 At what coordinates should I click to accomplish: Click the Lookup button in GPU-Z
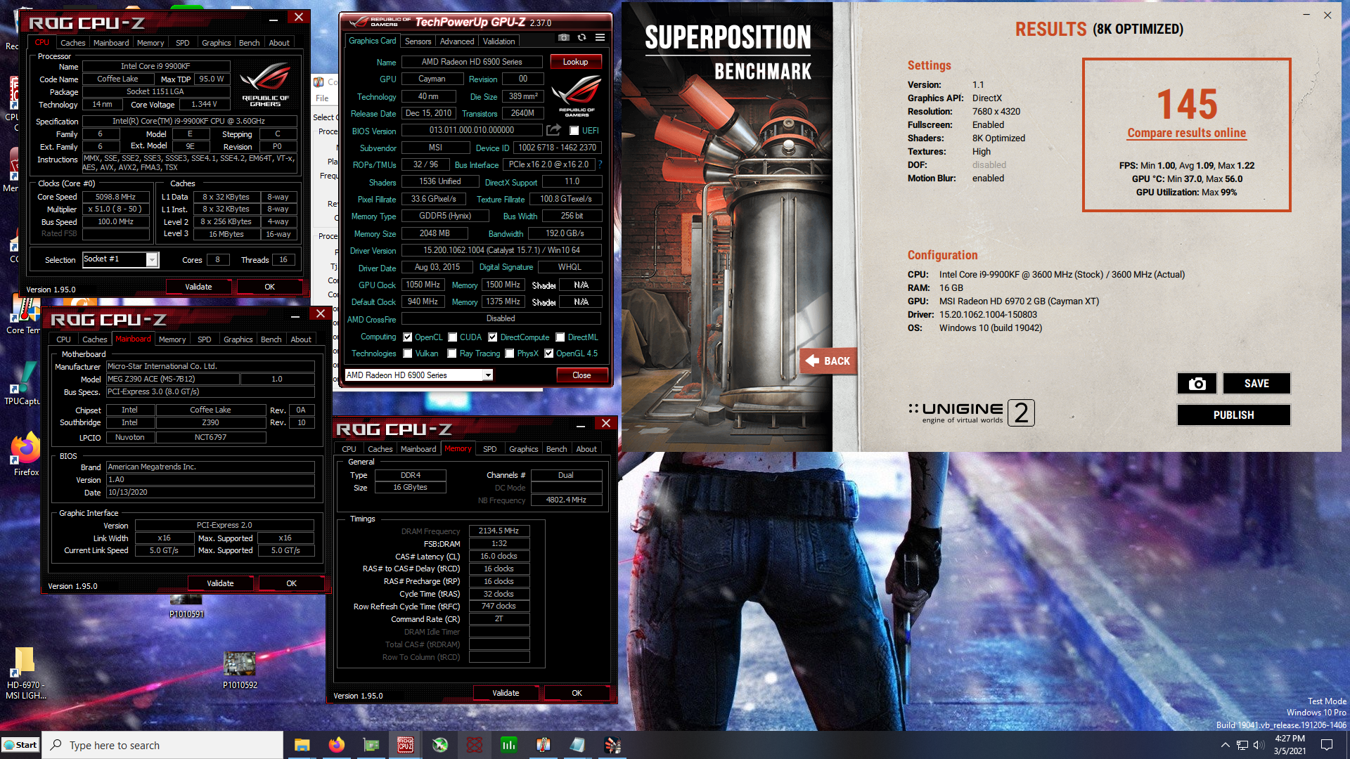pyautogui.click(x=575, y=62)
